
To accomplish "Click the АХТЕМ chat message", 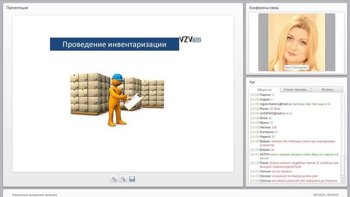I will pos(295,157).
